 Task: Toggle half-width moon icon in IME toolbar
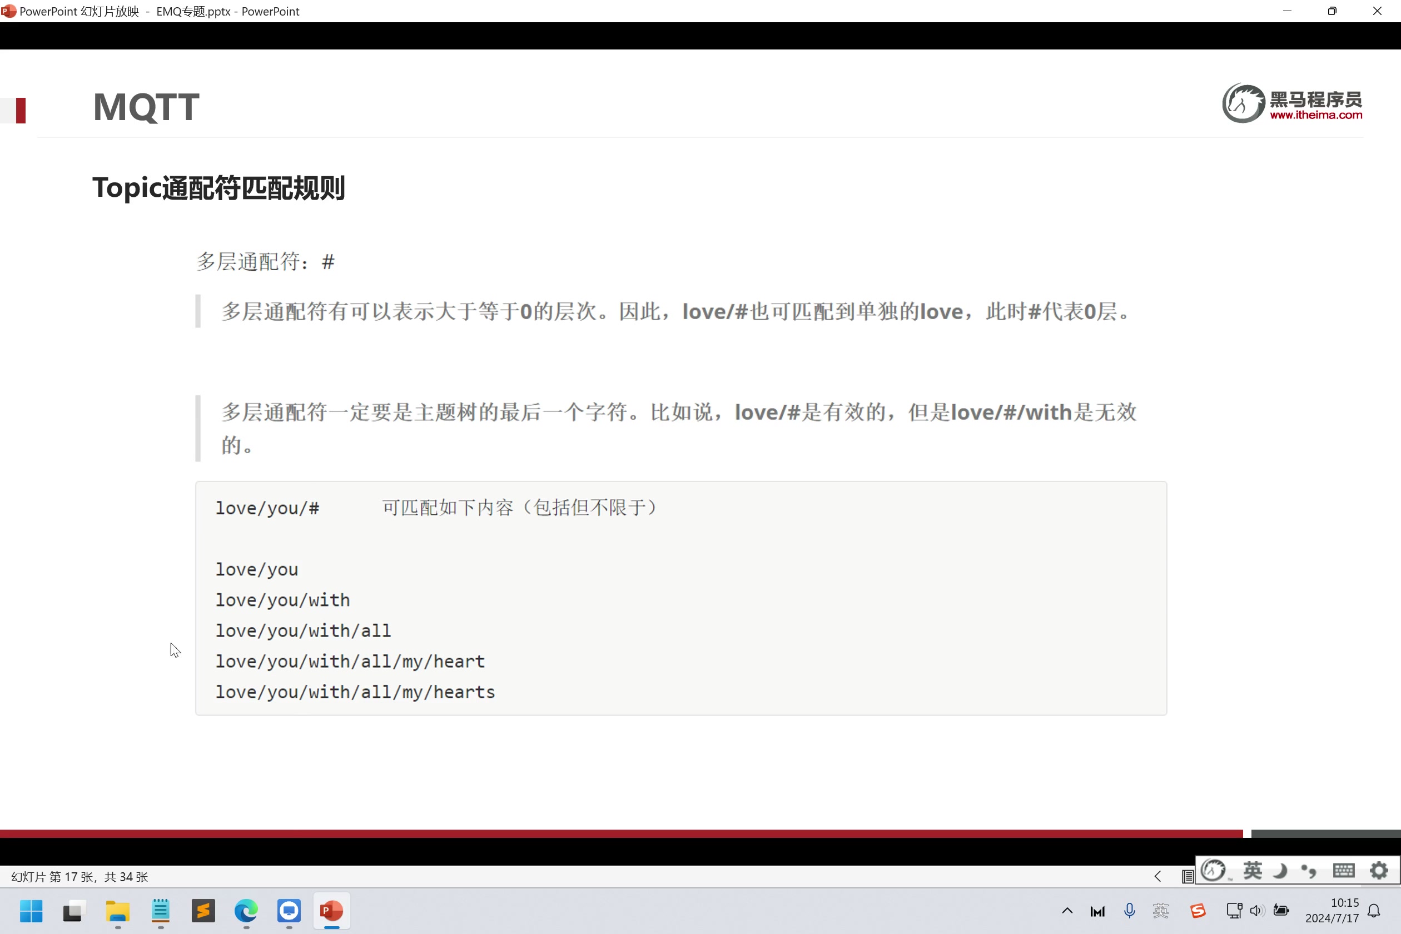click(1279, 871)
